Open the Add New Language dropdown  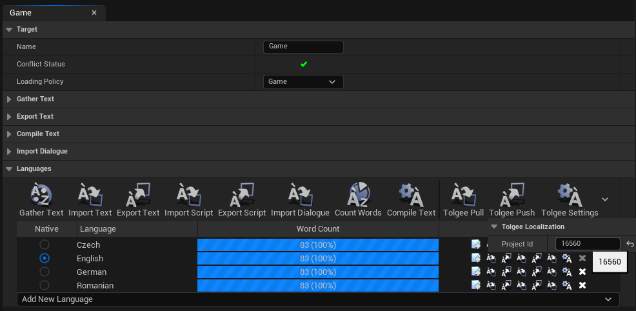pos(317,299)
